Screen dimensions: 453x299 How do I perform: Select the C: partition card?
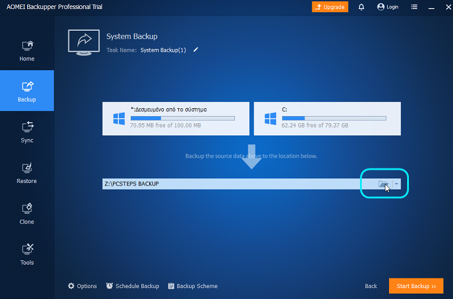pyautogui.click(x=327, y=118)
